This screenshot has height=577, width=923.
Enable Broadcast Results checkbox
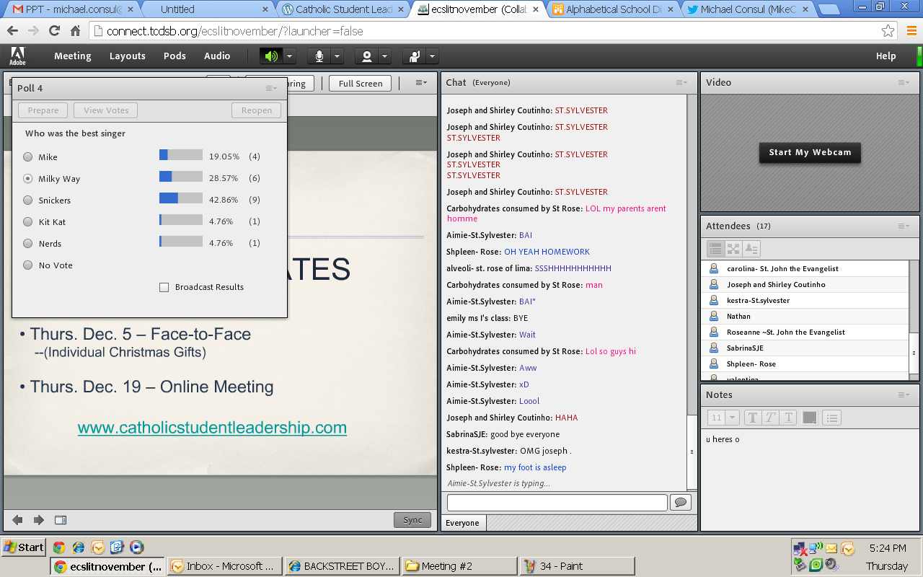point(164,287)
